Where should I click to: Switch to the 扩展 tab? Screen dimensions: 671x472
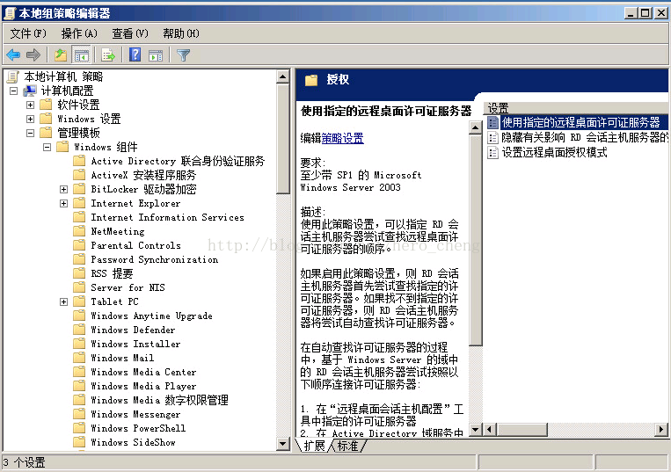click(x=315, y=446)
